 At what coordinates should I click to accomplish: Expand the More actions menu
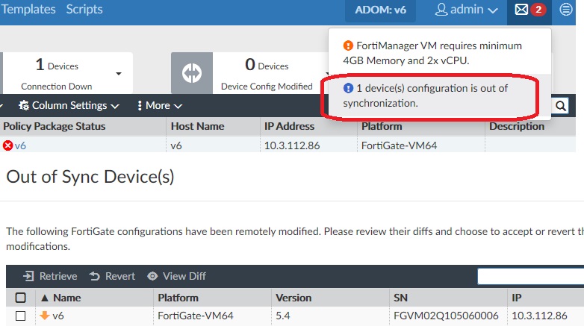pos(159,106)
